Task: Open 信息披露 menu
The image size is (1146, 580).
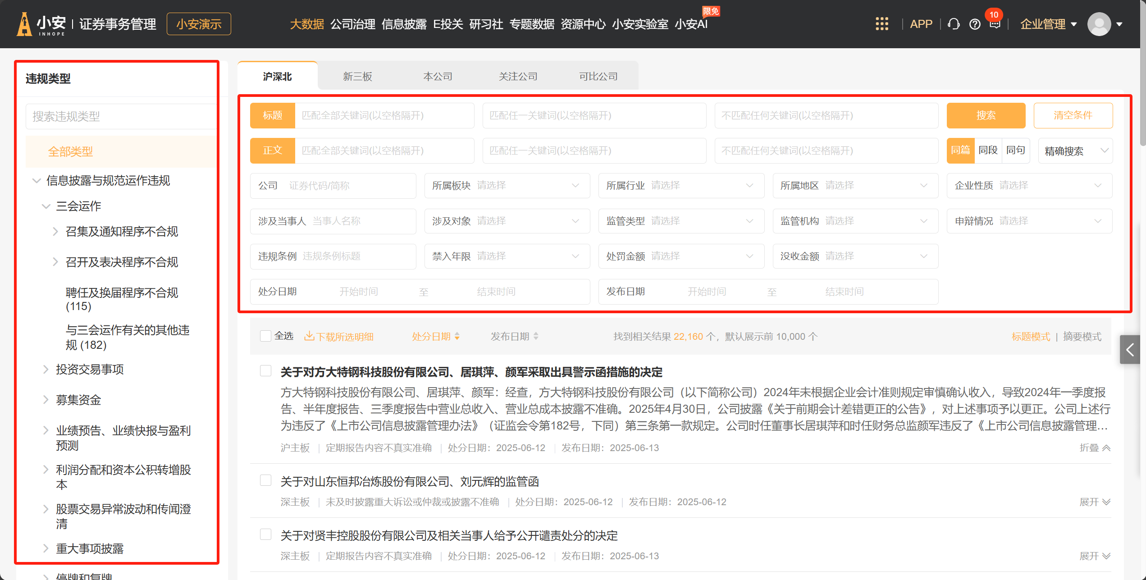Action: 404,24
